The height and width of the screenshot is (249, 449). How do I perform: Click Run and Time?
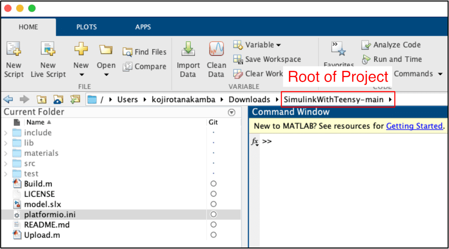pos(392,59)
